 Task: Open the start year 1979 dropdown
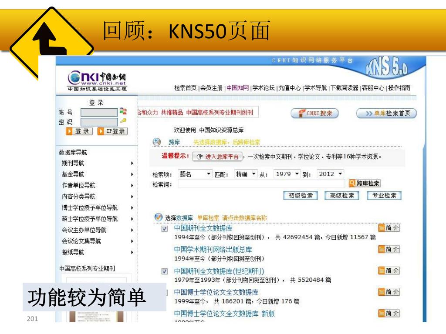287,174
